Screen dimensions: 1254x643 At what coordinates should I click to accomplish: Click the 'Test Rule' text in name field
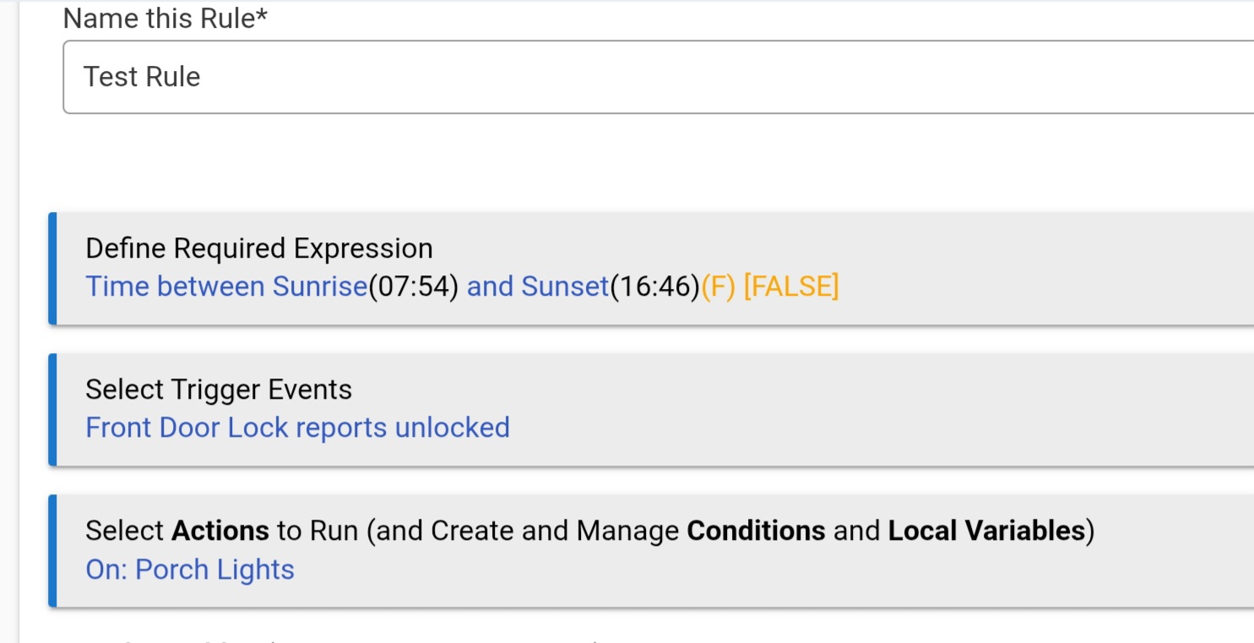[x=142, y=77]
